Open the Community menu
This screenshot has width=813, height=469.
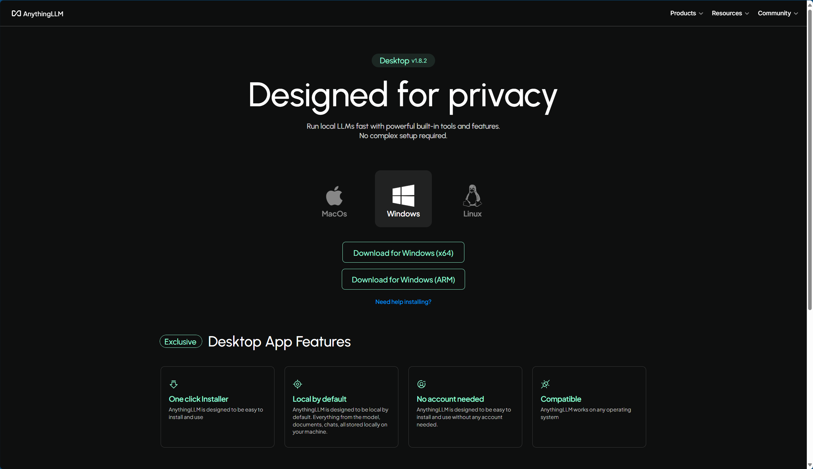coord(778,13)
